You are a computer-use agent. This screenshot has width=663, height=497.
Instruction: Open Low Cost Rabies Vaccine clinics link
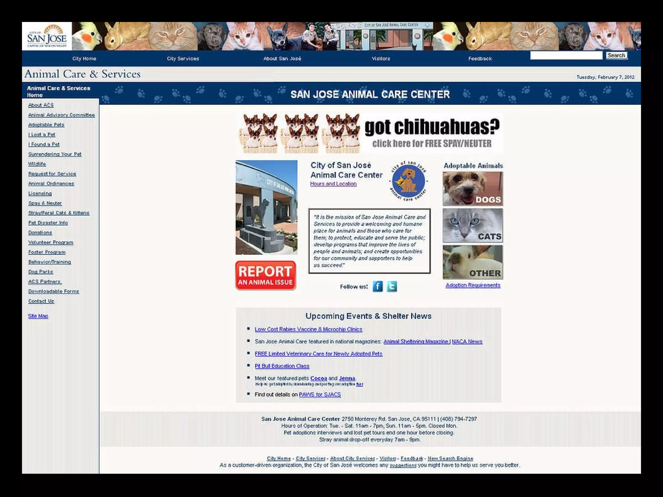tap(308, 329)
